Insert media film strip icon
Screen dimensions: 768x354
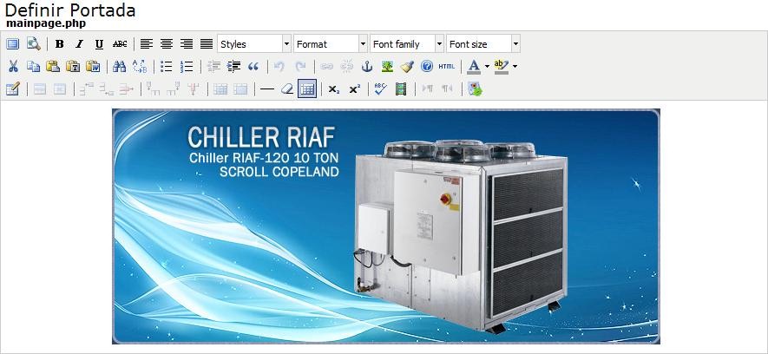tap(400, 88)
